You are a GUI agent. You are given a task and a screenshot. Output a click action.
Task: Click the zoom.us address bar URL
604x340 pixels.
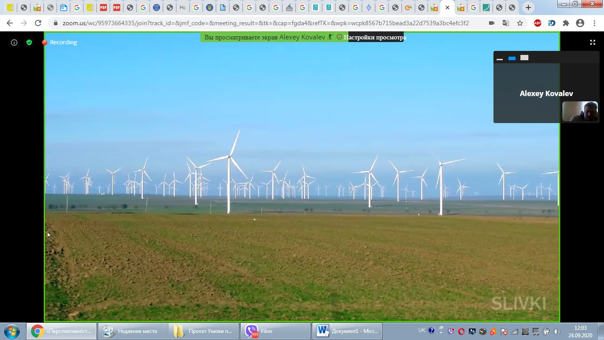pos(265,23)
